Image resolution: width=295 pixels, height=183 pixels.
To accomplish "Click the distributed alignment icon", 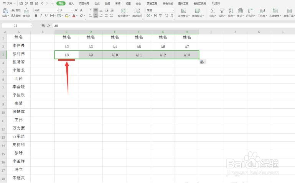I will [112, 16].
